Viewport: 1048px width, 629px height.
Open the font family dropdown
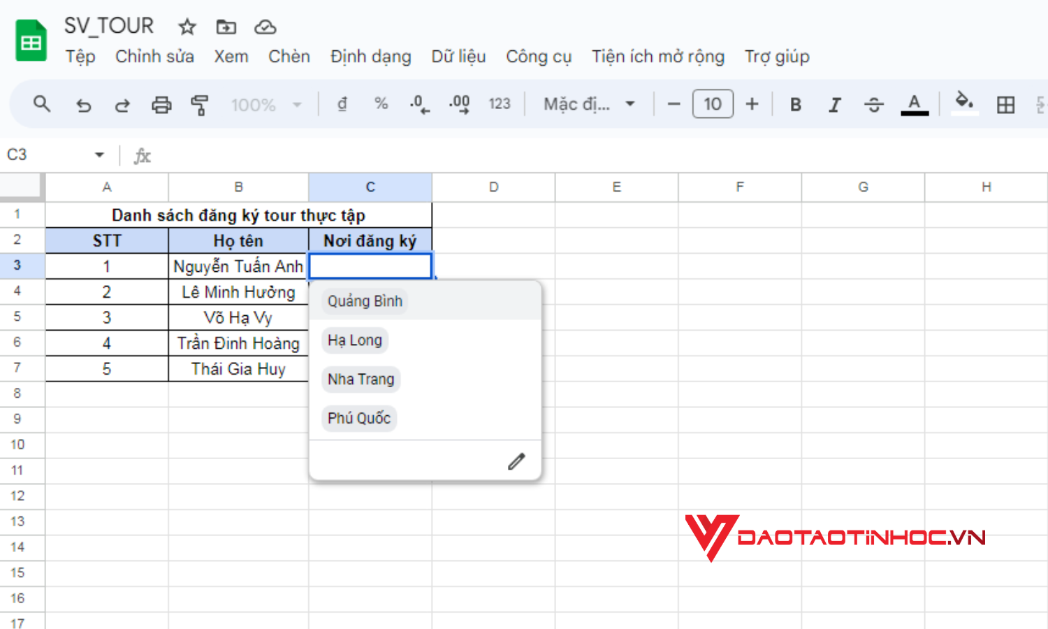pos(590,105)
